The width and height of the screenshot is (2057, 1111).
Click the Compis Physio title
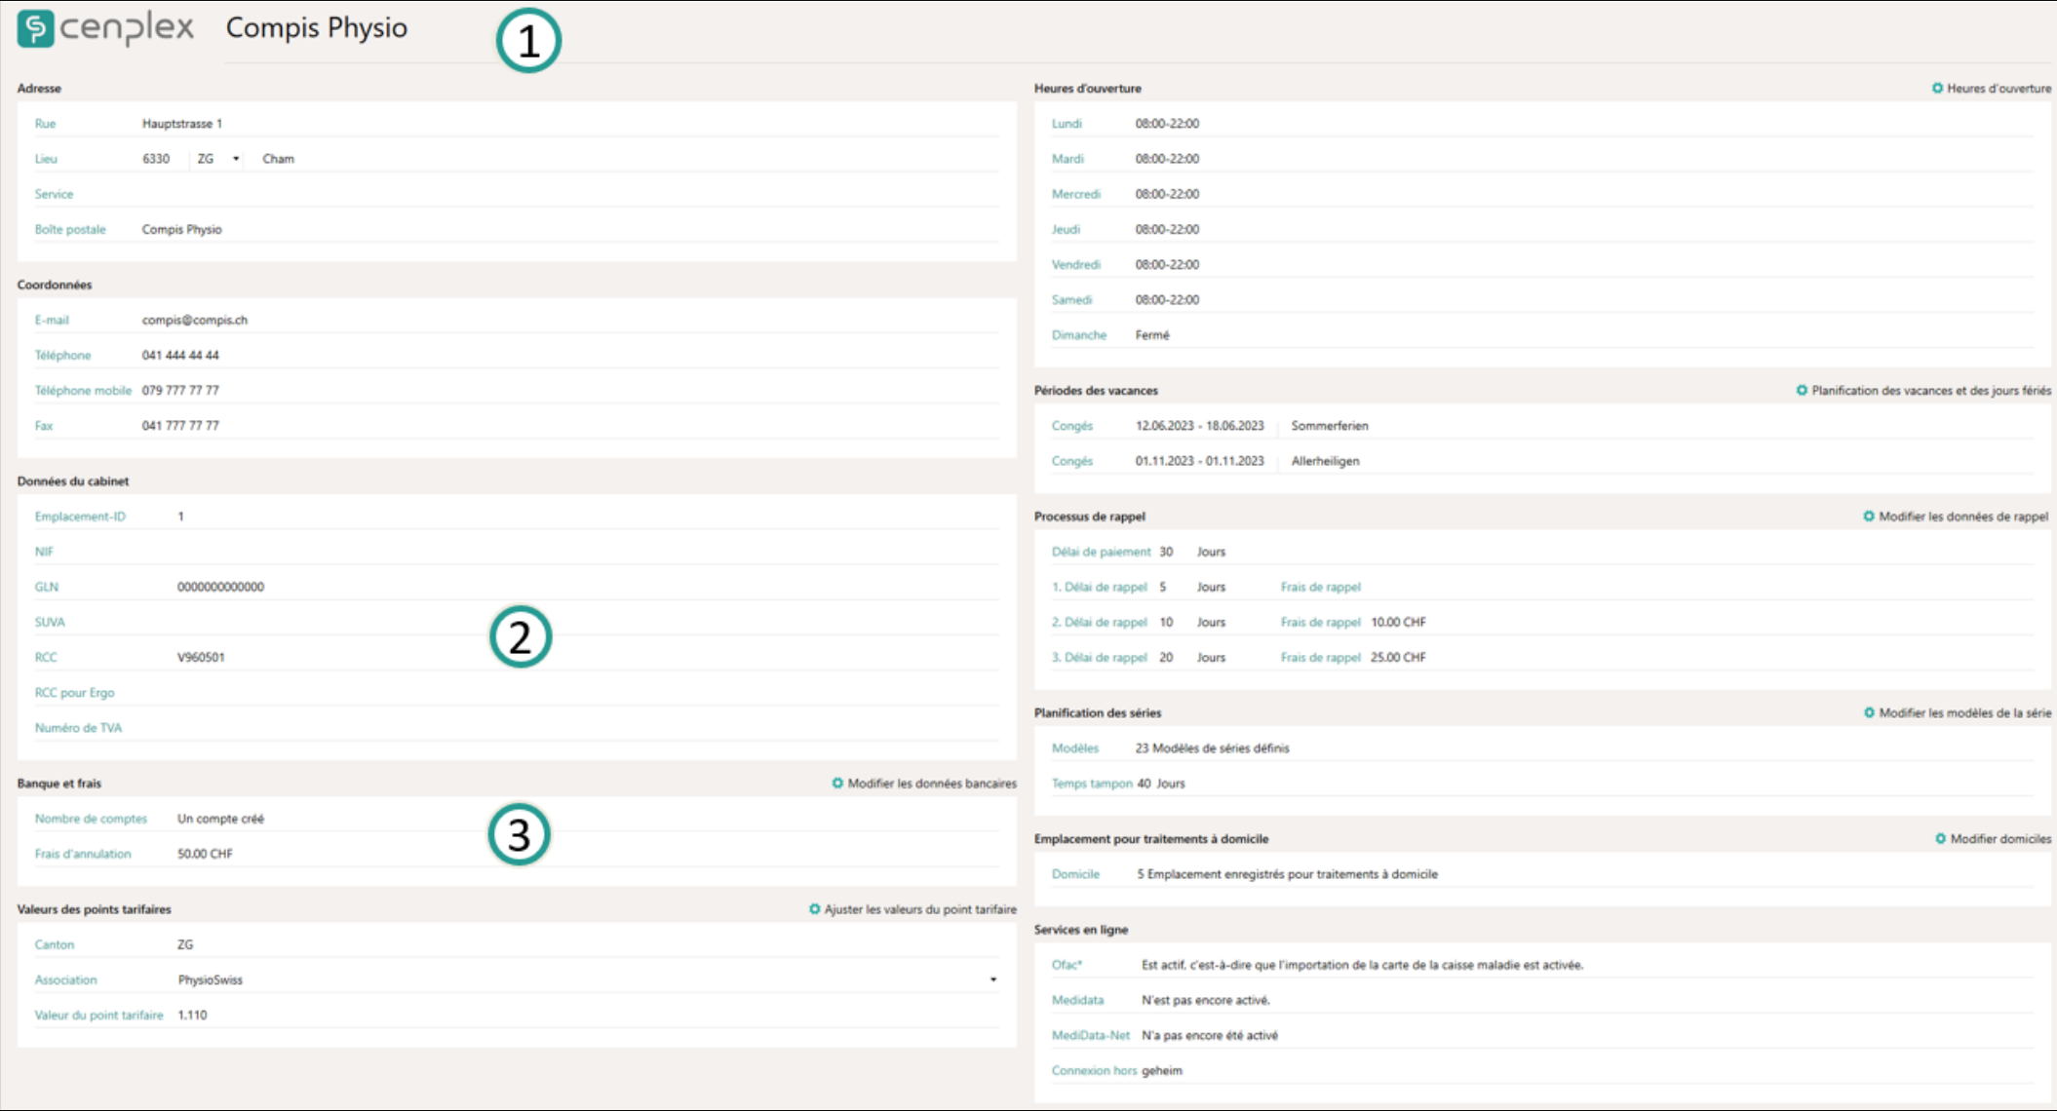(316, 28)
